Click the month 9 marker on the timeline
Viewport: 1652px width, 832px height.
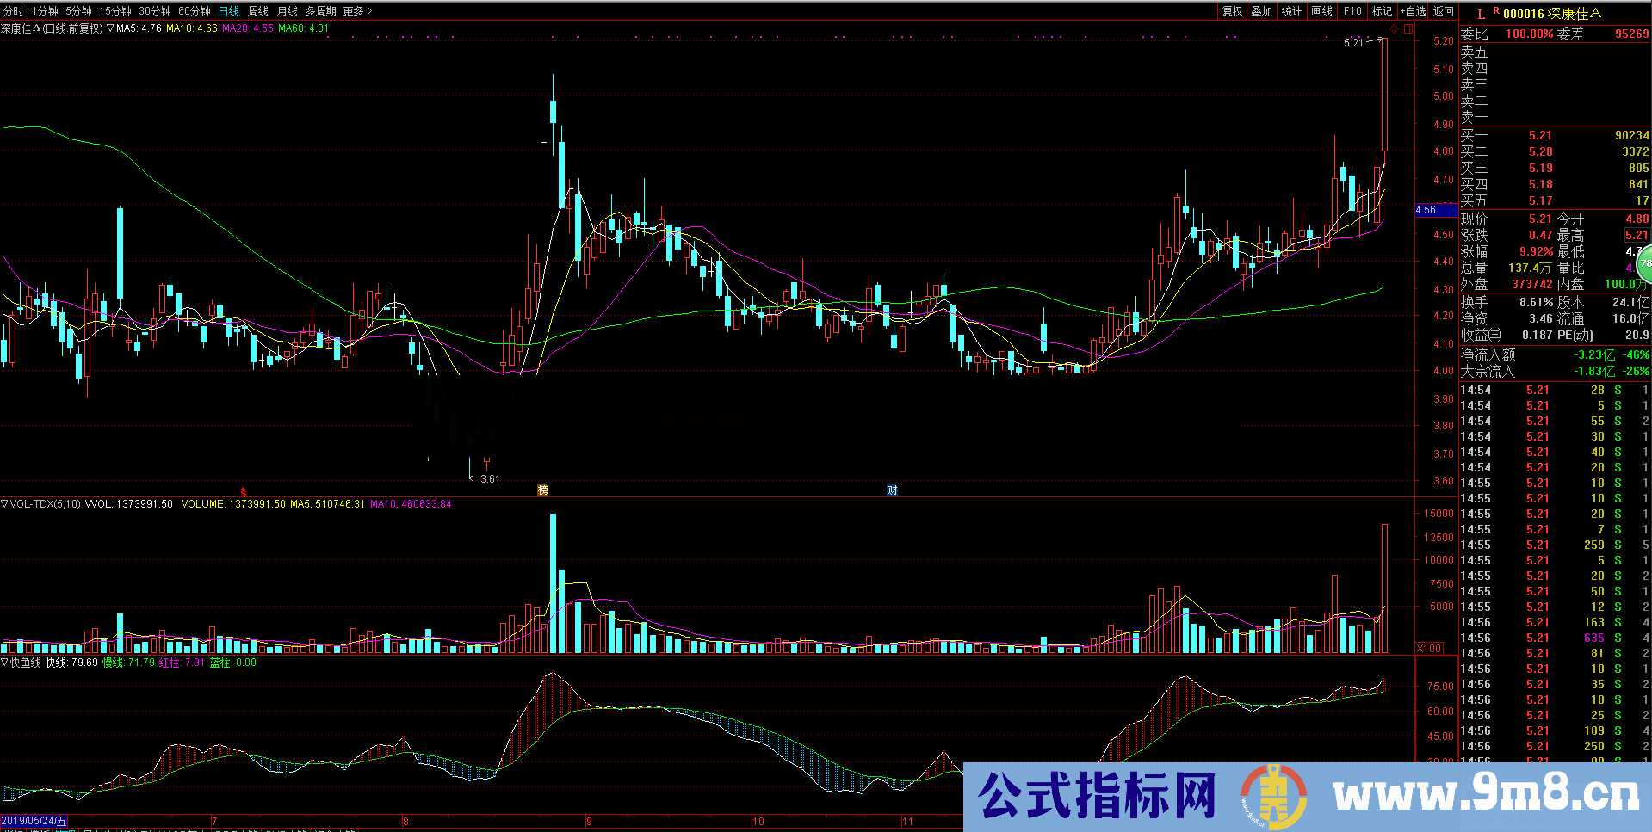coord(589,822)
